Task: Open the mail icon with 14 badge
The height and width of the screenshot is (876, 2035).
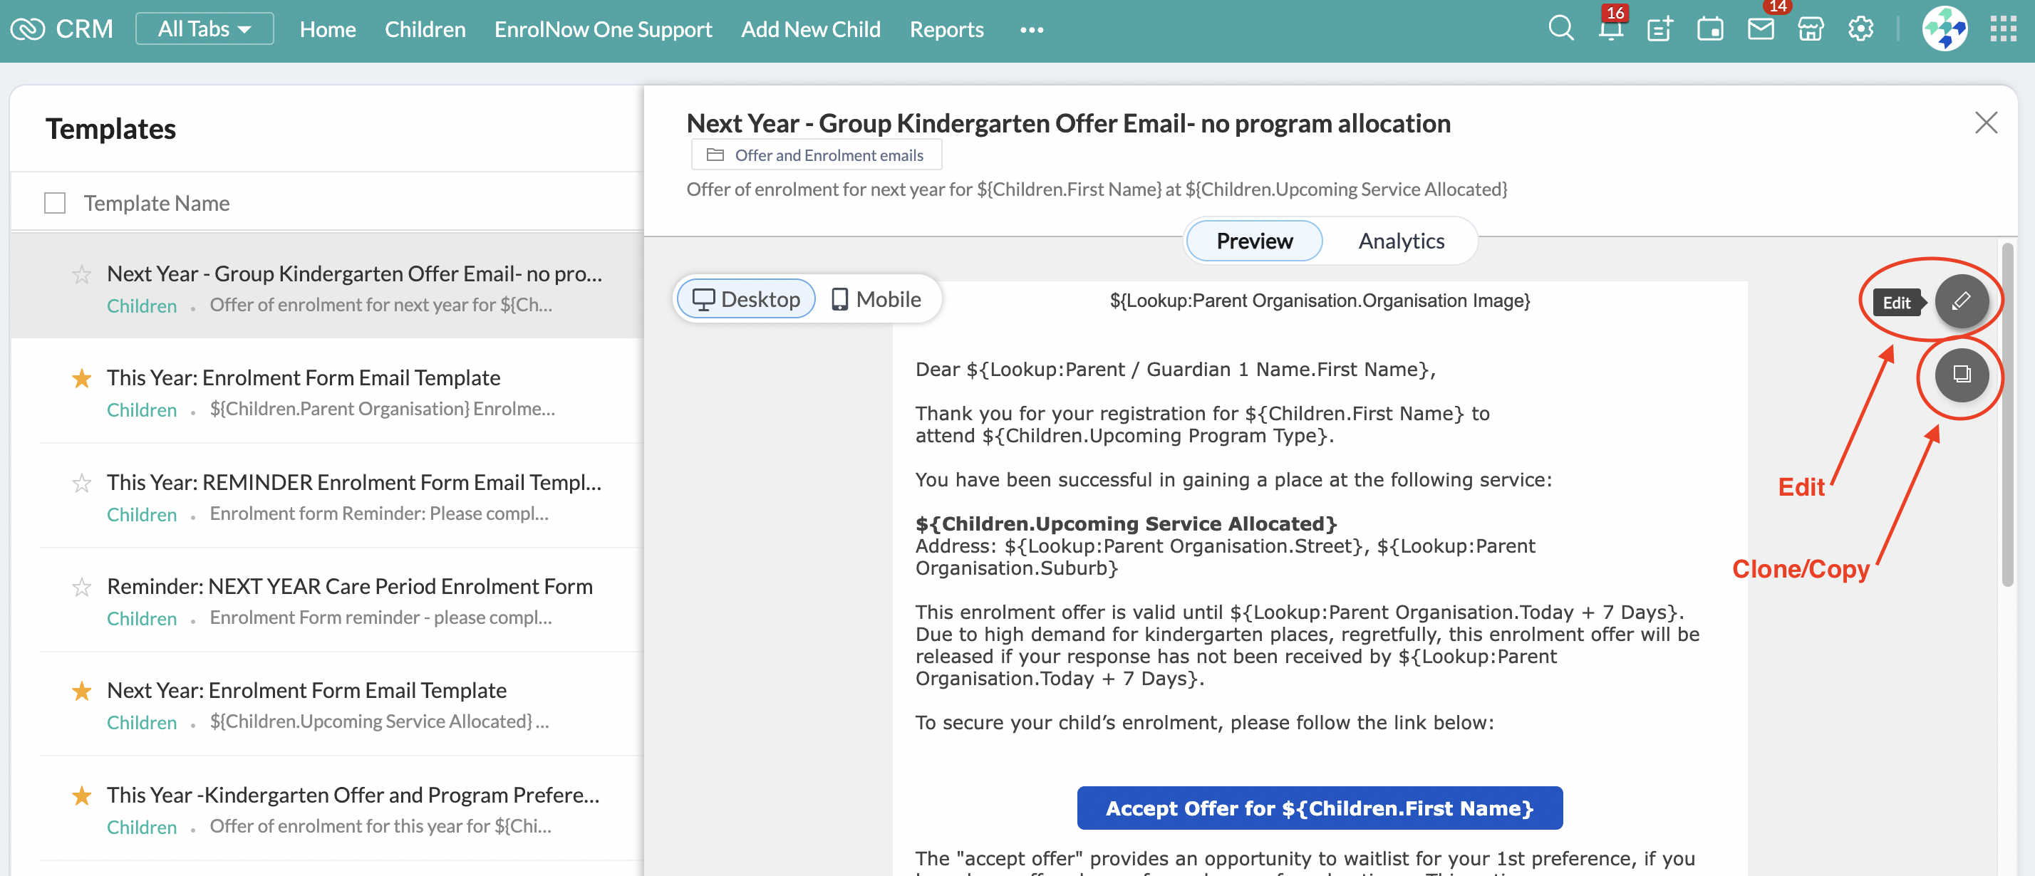Action: (1760, 29)
